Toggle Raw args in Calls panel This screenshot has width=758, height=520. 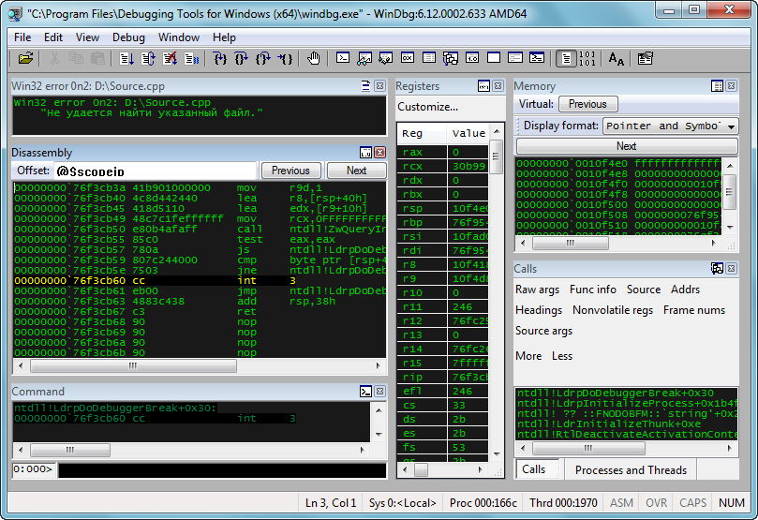537,290
